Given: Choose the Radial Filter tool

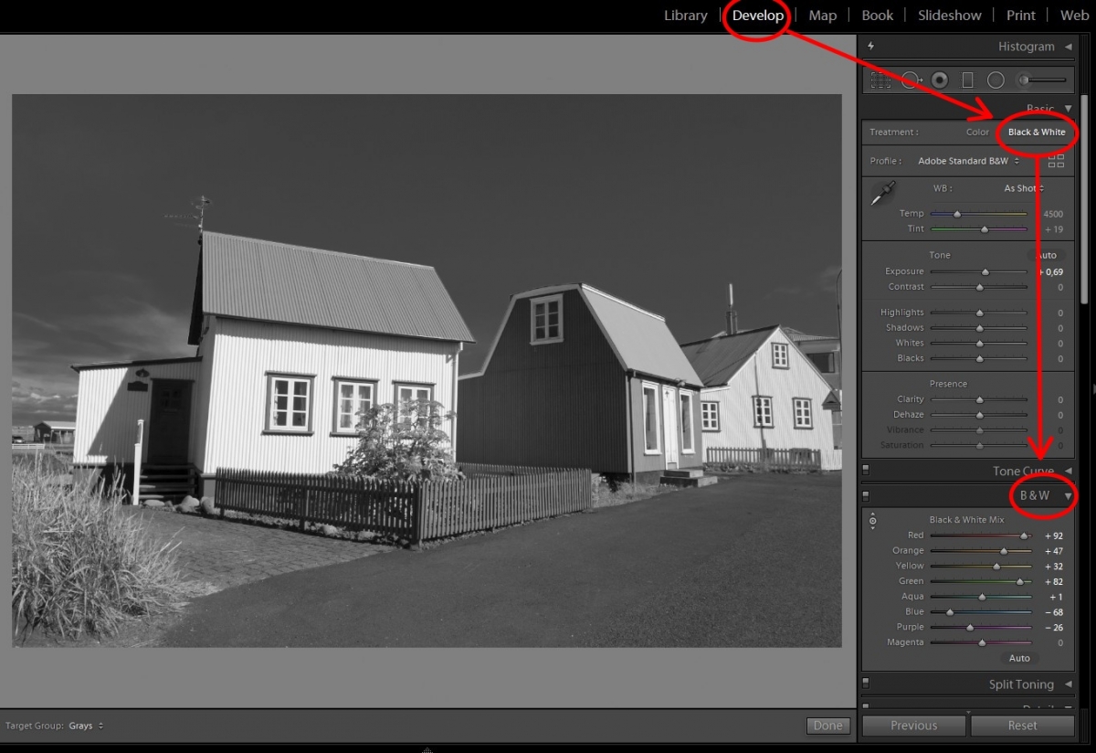Looking at the screenshot, I should (x=996, y=80).
